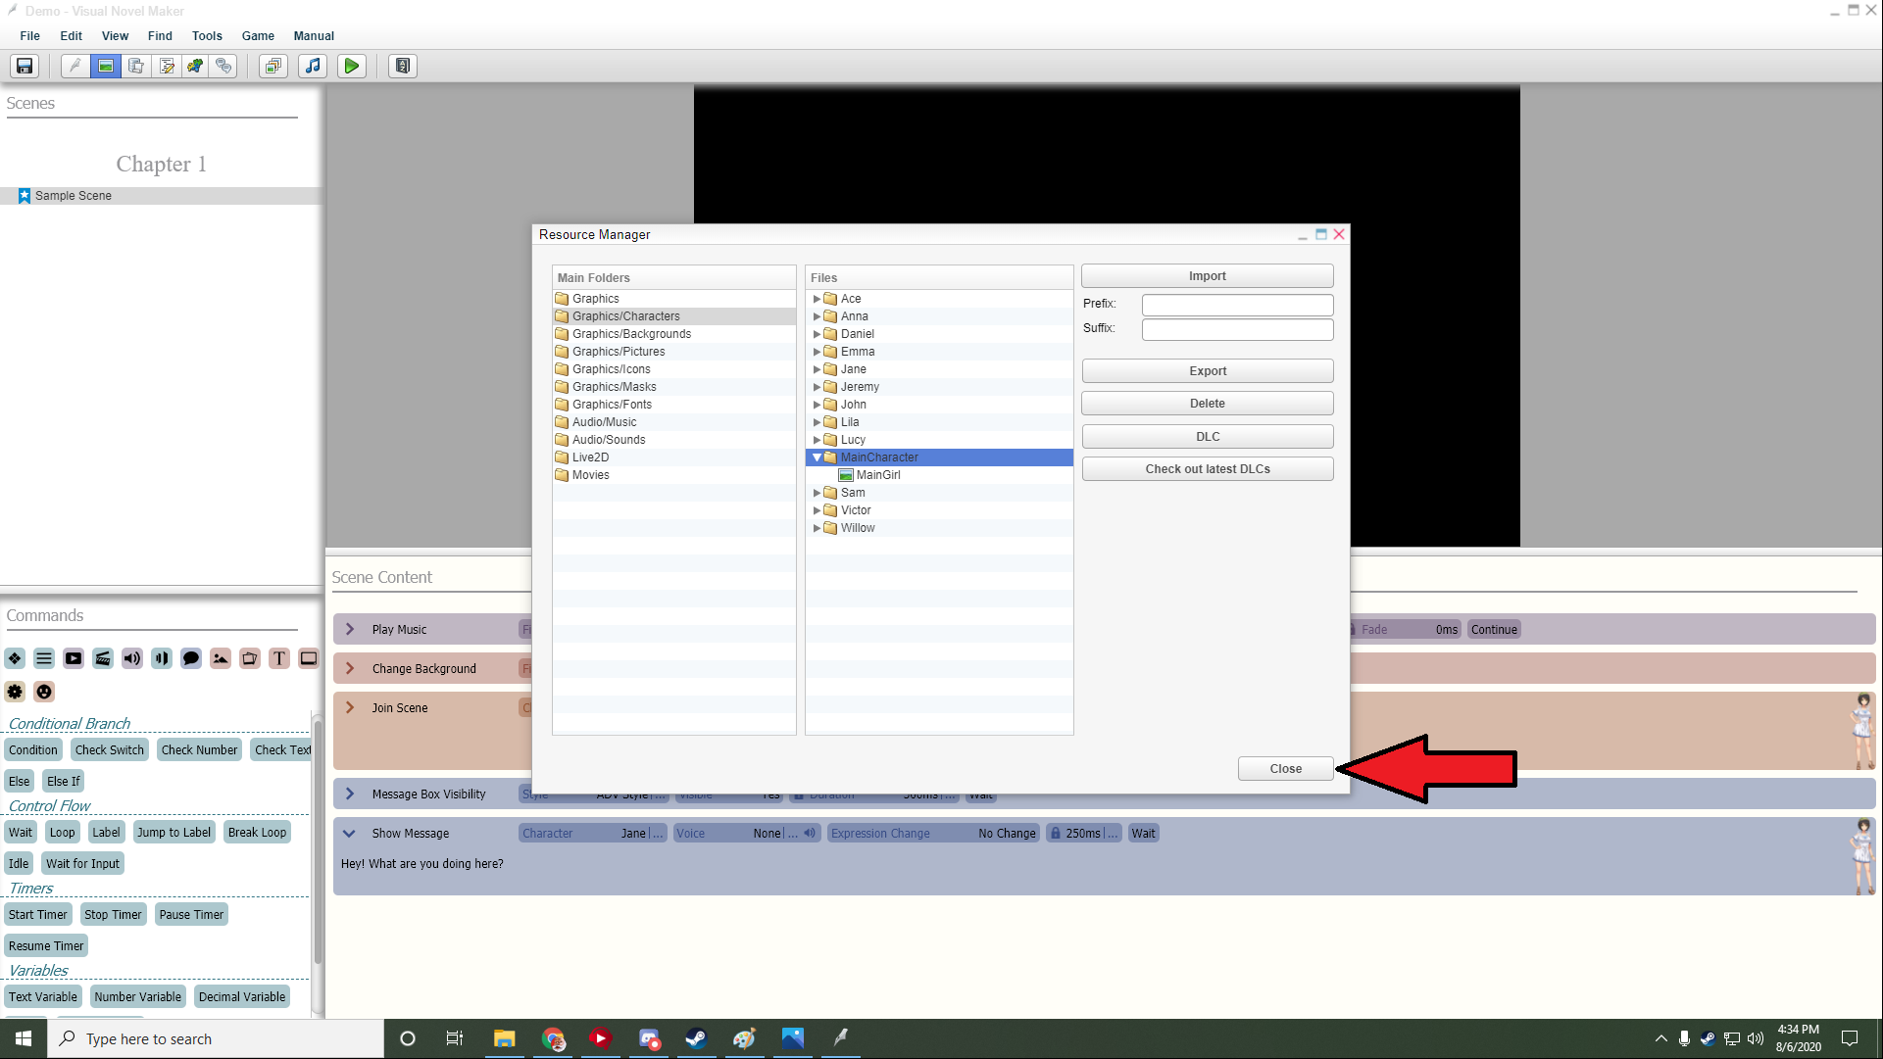Click the gear settings command category icon
The image size is (1883, 1059).
point(15,692)
